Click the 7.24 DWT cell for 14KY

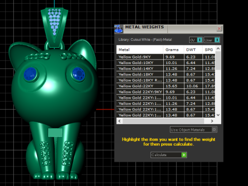pyautogui.click(x=193, y=69)
